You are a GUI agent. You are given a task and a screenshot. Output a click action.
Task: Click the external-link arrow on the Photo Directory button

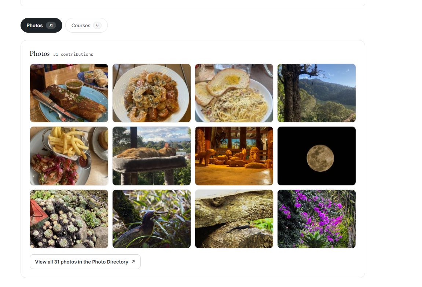(x=133, y=262)
